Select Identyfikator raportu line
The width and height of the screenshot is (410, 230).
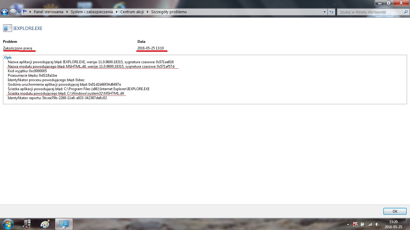tap(57, 98)
